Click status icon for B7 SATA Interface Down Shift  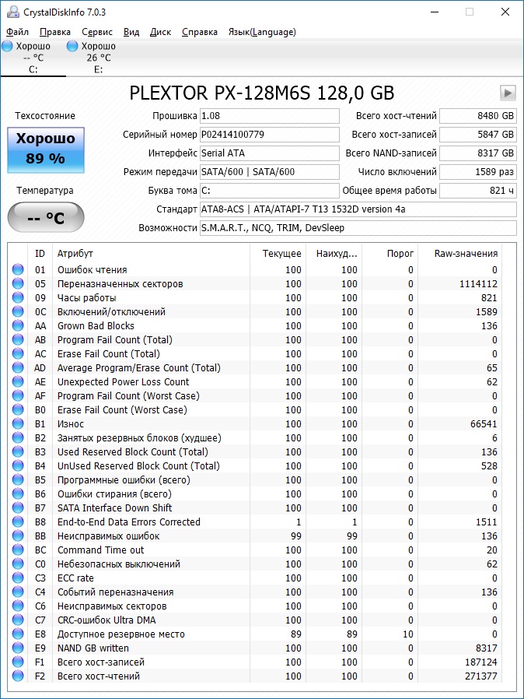pyautogui.click(x=18, y=508)
